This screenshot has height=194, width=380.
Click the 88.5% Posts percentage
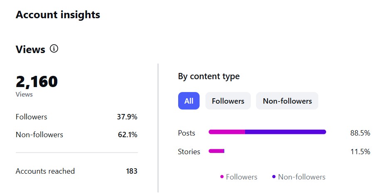pyautogui.click(x=360, y=133)
